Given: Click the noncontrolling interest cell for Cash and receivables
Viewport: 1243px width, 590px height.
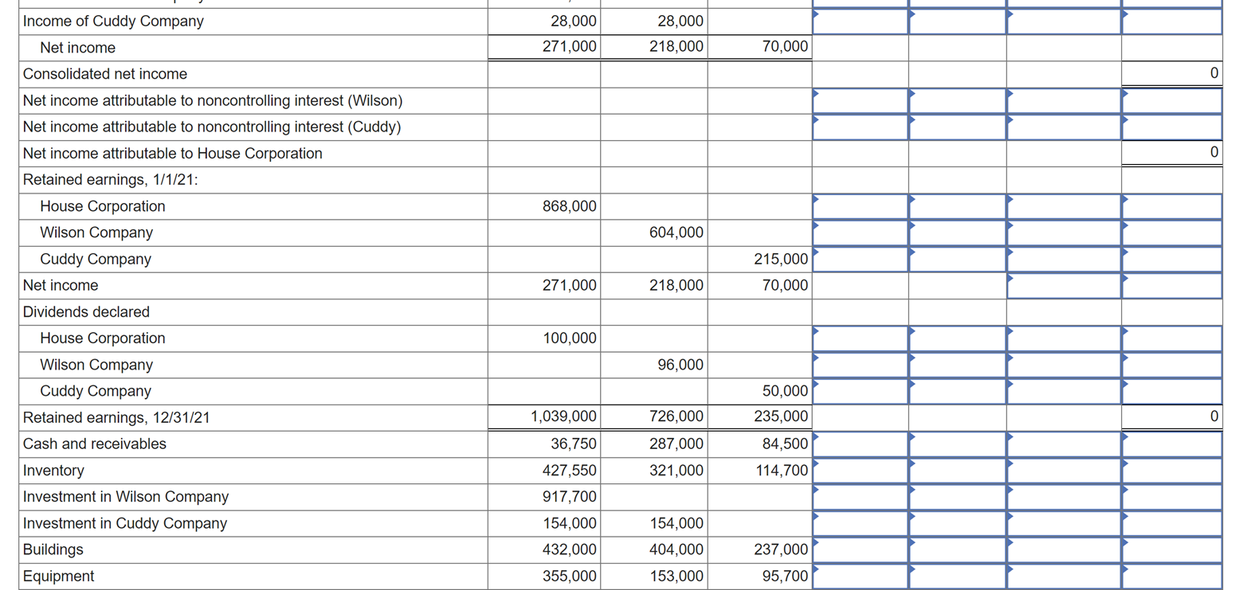Looking at the screenshot, I should pyautogui.click(x=1064, y=443).
